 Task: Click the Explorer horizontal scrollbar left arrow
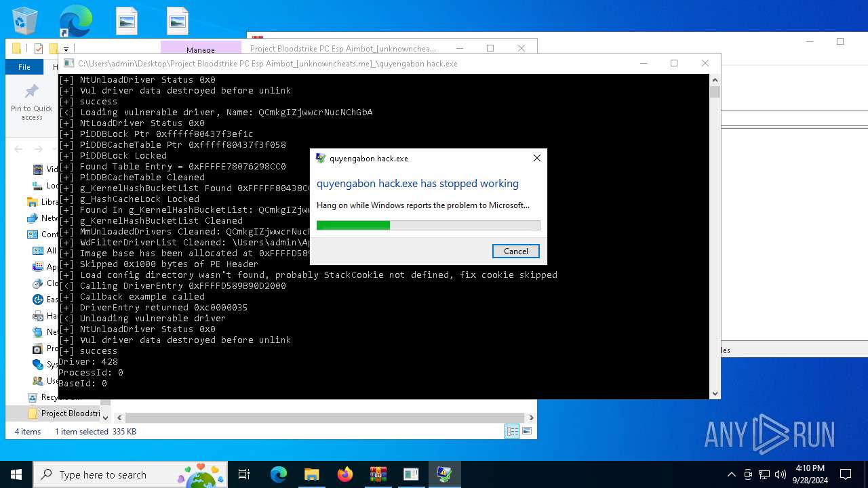[120, 418]
